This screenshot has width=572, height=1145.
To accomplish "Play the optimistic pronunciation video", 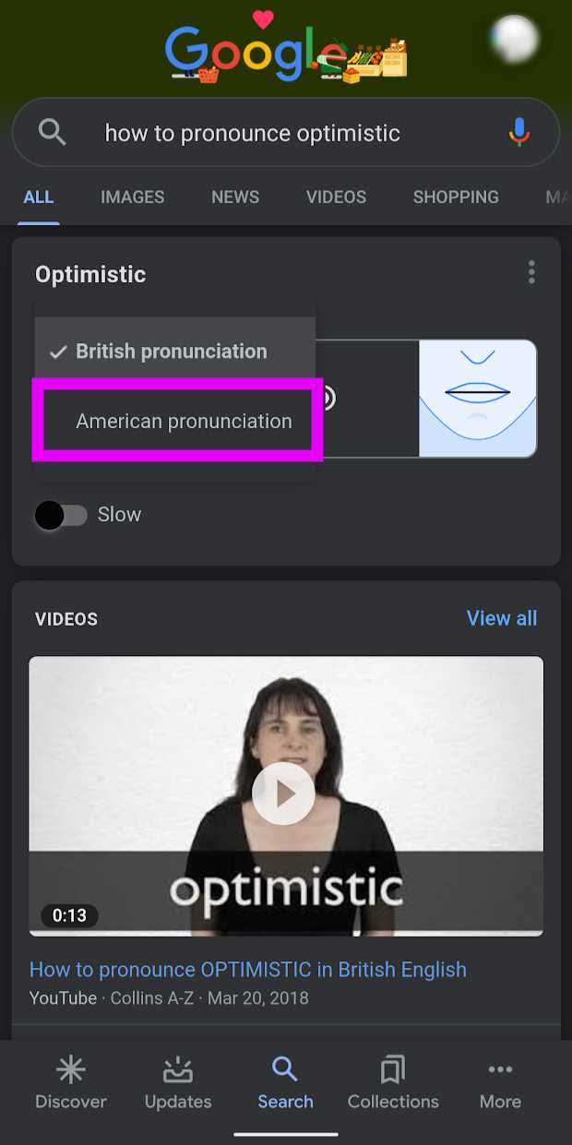I will coord(283,793).
